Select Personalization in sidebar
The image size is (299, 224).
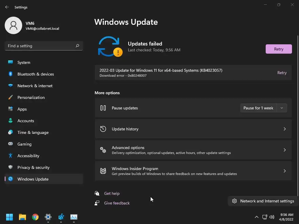click(44, 97)
